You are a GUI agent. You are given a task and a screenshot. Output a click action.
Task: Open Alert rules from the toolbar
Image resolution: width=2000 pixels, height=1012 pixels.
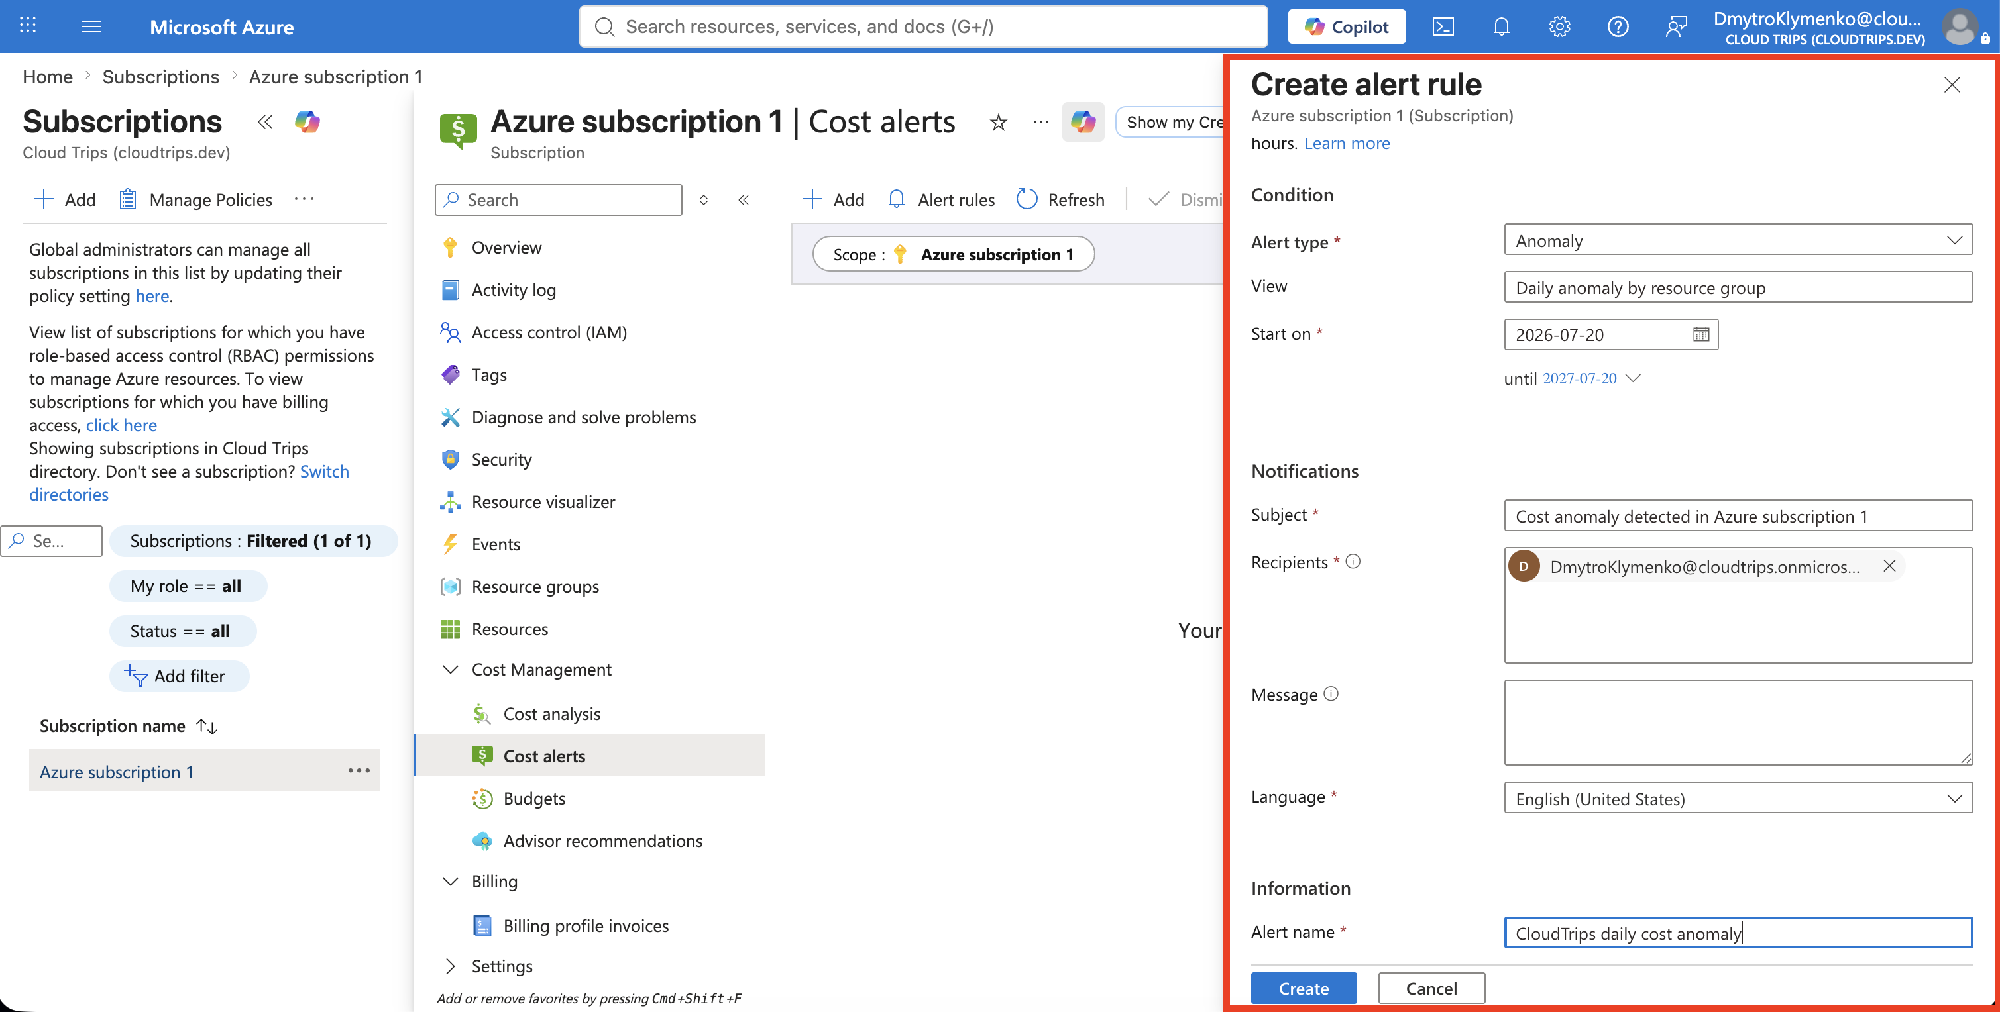pos(941,199)
